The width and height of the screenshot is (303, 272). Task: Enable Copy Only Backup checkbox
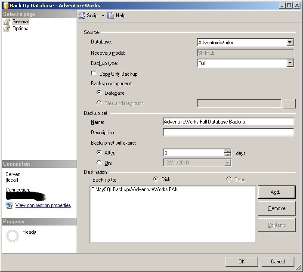pos(93,74)
